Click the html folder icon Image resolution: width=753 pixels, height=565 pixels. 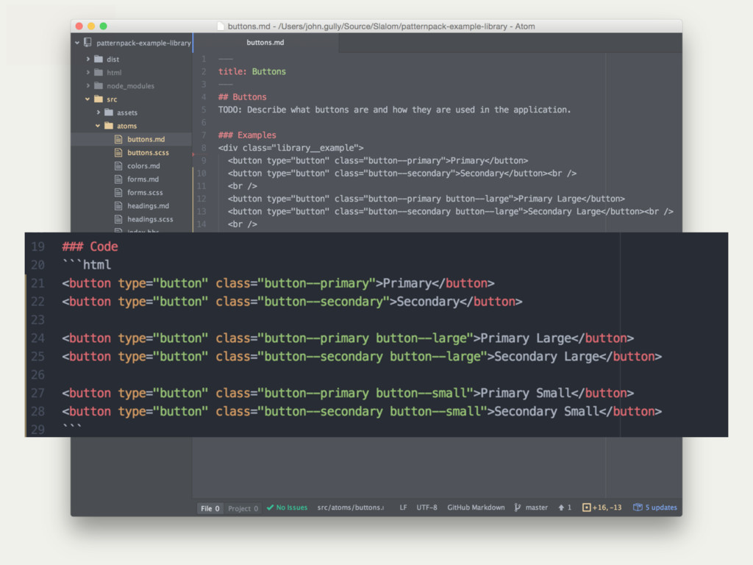[x=99, y=72]
